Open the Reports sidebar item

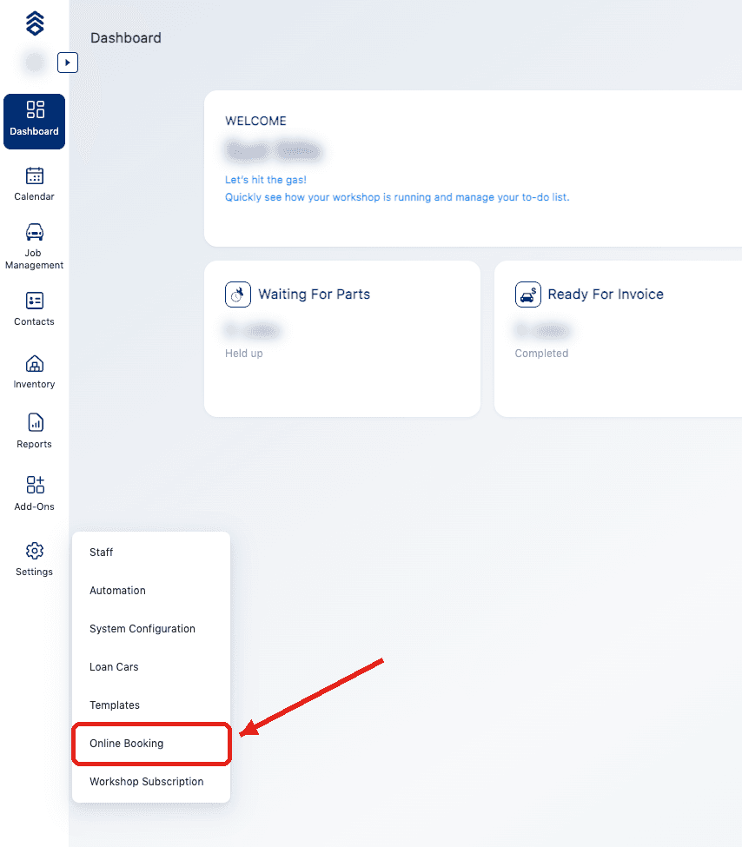(34, 431)
